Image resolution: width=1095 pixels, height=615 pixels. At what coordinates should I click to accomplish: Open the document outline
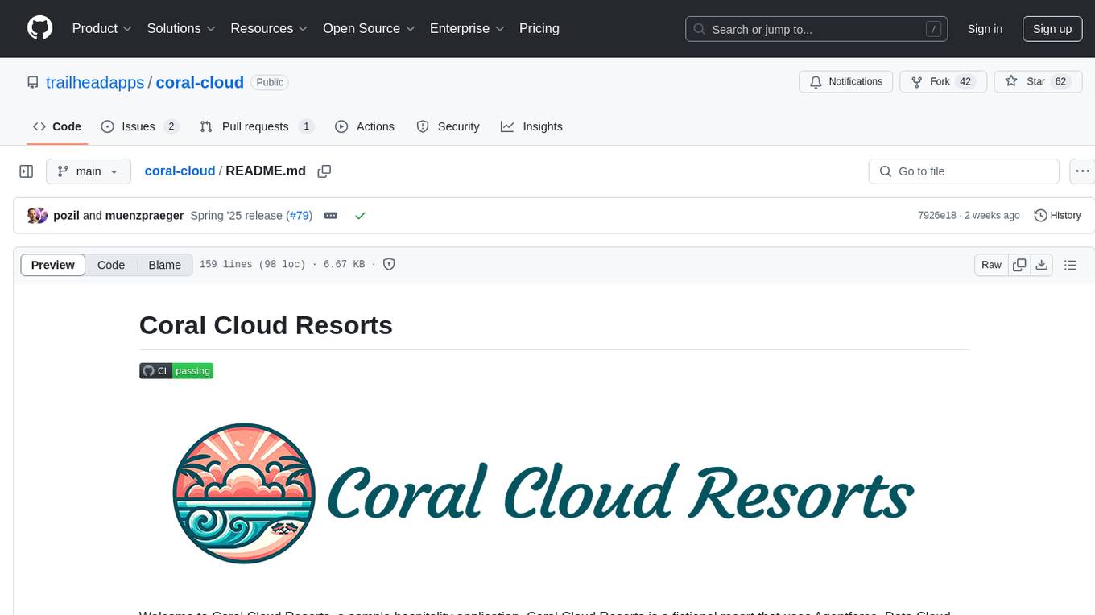click(1070, 265)
